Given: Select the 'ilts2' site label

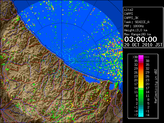Looking at the screenshot, I should (129, 10).
